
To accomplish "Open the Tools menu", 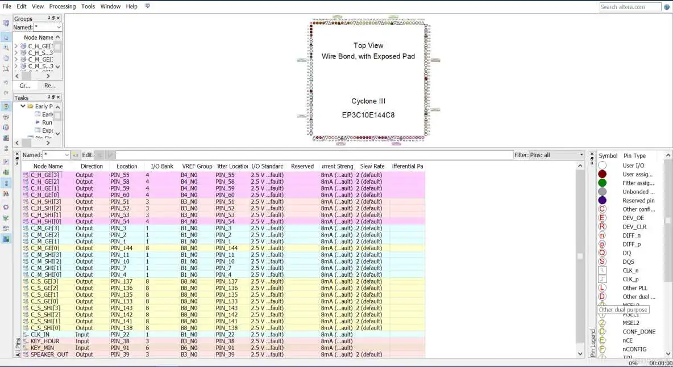I will (88, 6).
